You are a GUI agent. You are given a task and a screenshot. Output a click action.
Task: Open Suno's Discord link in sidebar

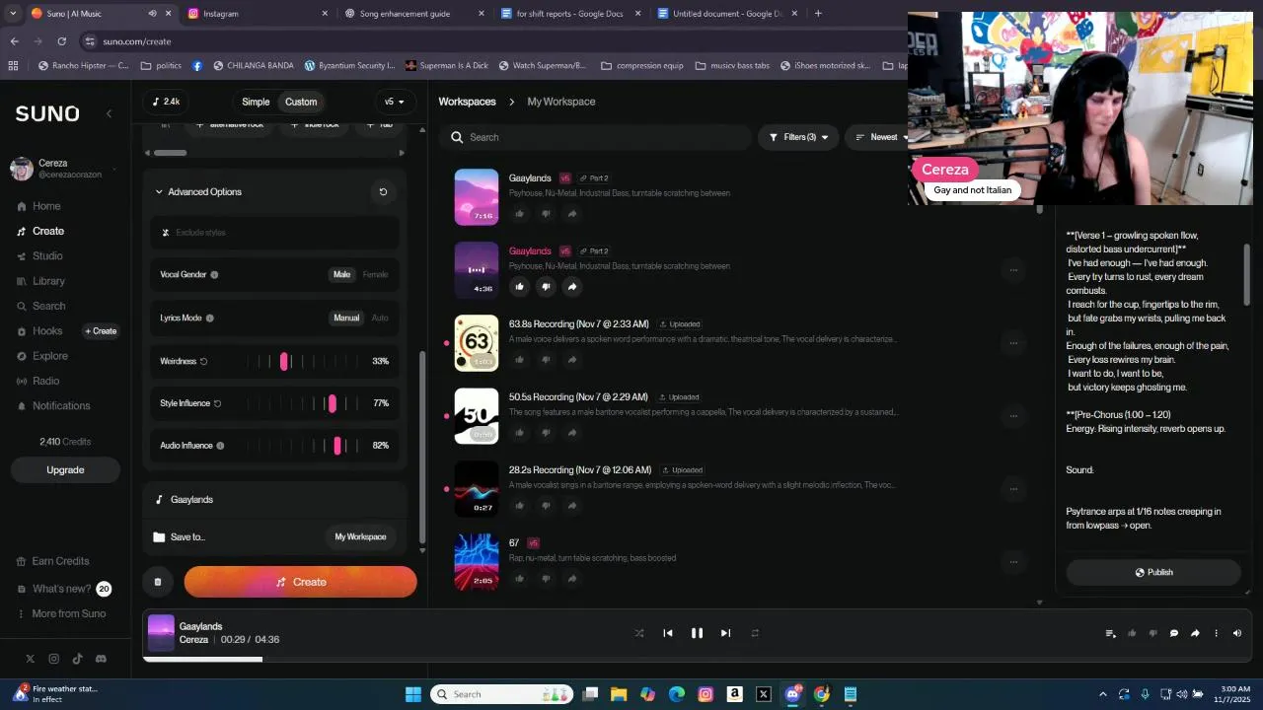coord(101,659)
